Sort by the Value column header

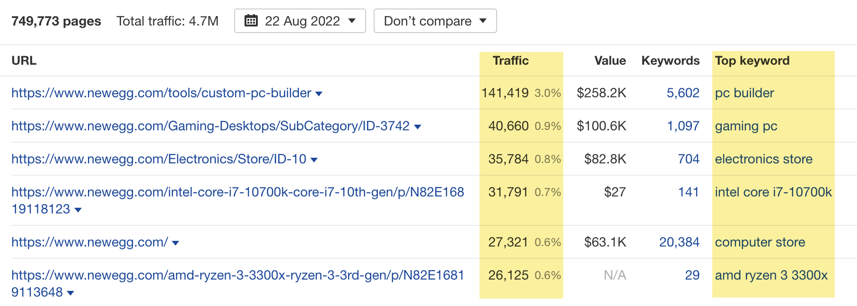click(610, 60)
